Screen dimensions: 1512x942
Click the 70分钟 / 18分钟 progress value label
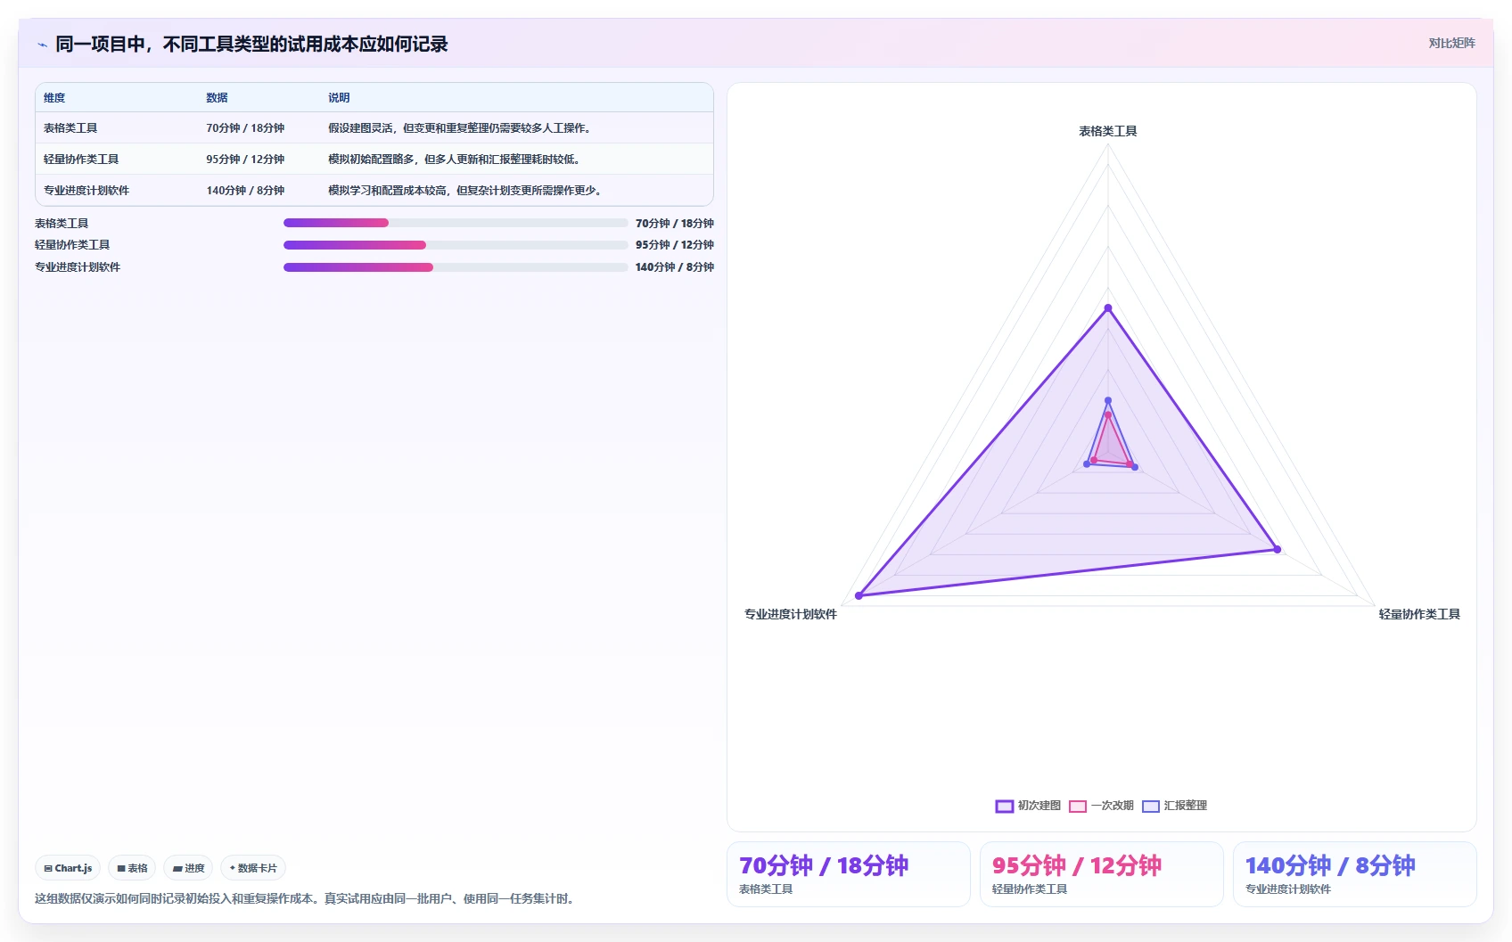pos(675,224)
